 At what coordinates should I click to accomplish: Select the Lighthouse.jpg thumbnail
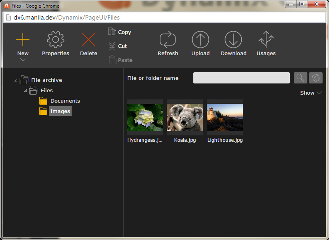(x=225, y=117)
